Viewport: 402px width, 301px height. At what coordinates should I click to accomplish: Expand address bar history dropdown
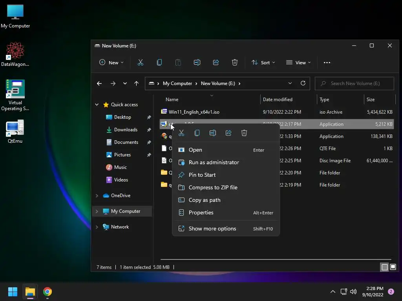(x=290, y=83)
